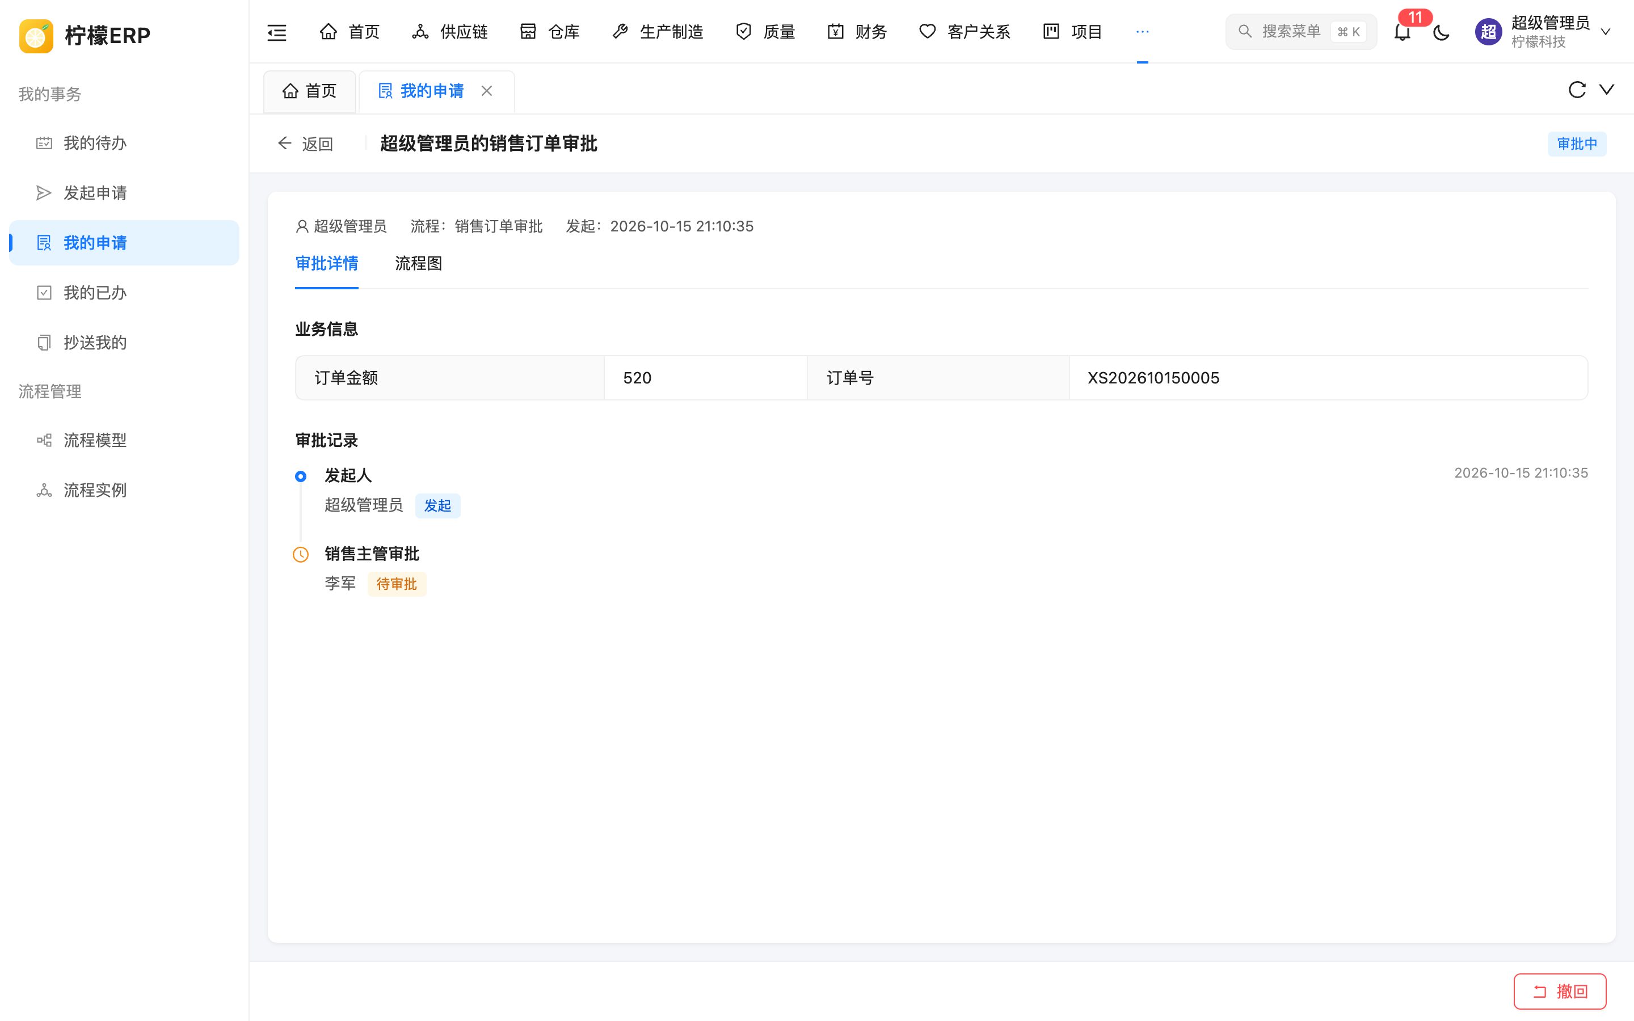The height and width of the screenshot is (1021, 1634).
Task: Go to 首页 in top navigation
Action: pyautogui.click(x=349, y=32)
